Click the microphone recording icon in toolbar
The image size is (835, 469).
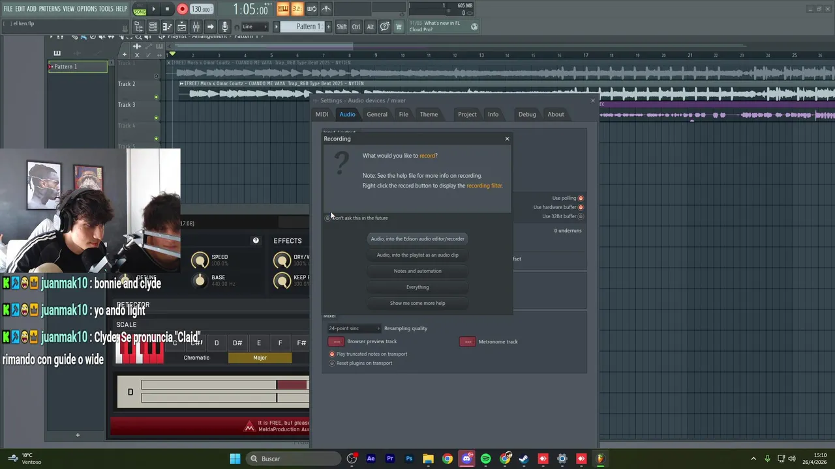click(x=224, y=27)
